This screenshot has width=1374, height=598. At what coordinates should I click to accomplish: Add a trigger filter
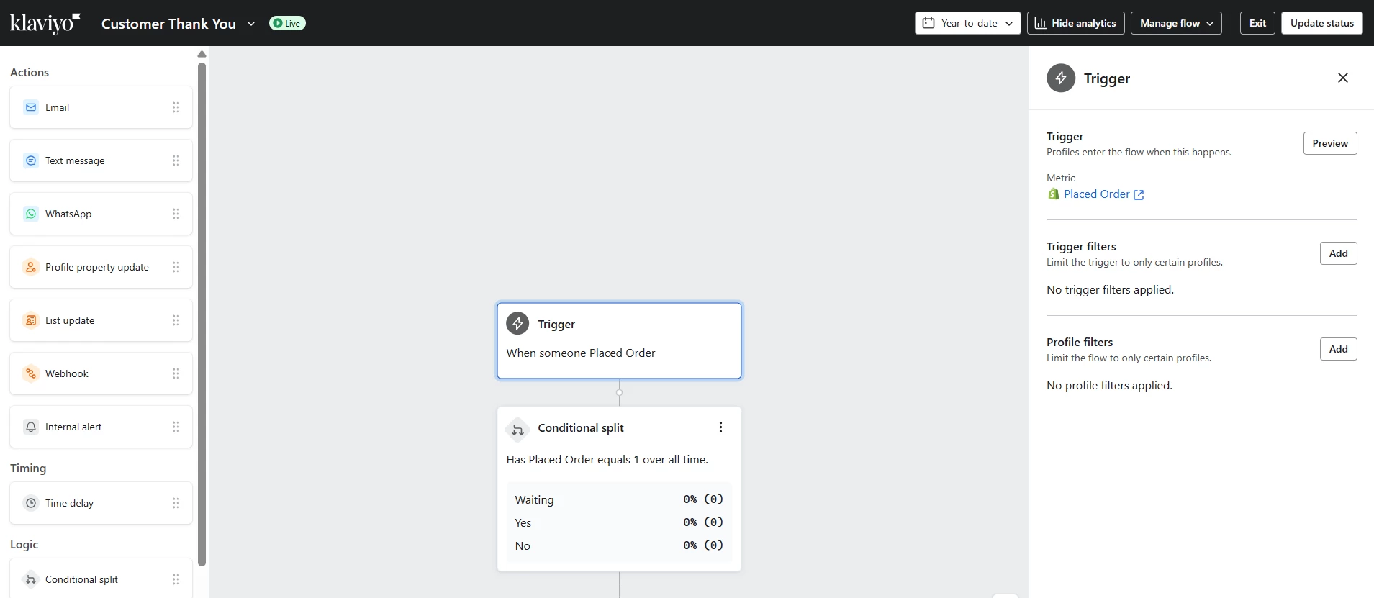[1339, 253]
